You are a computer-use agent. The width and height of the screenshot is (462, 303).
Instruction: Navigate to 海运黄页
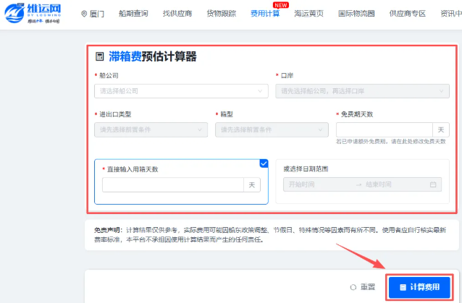(x=308, y=14)
